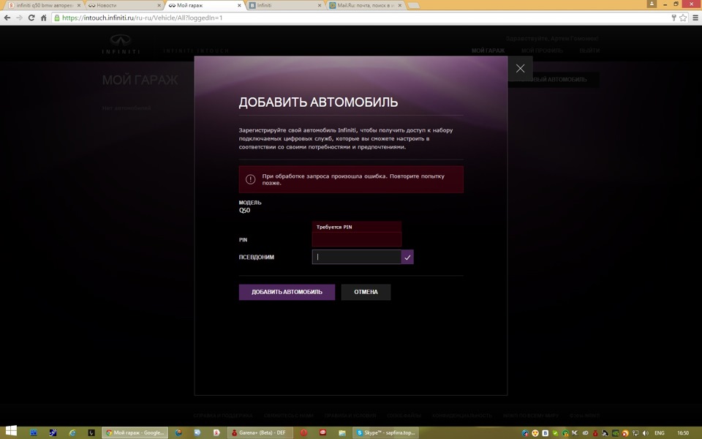Click the purple checkmark beside the nickname field
Viewport: 702px width, 439px height.
click(x=407, y=257)
